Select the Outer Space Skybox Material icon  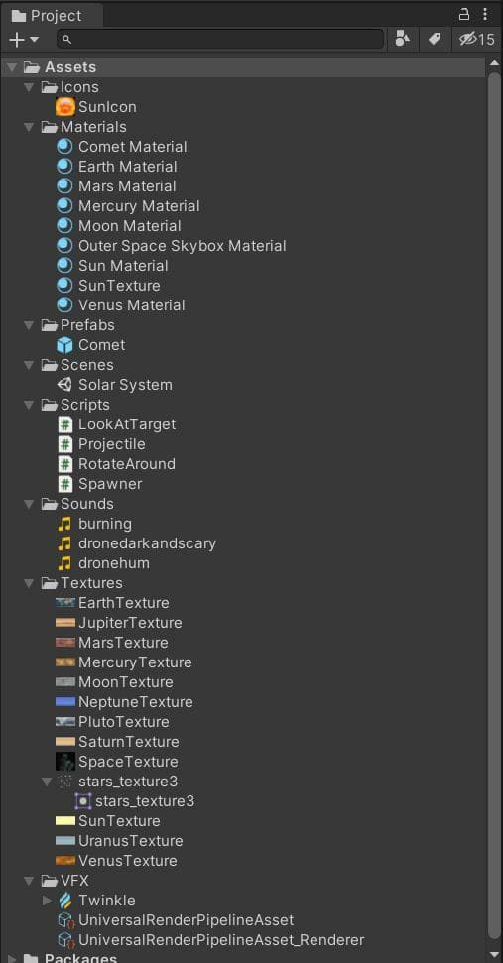click(64, 246)
